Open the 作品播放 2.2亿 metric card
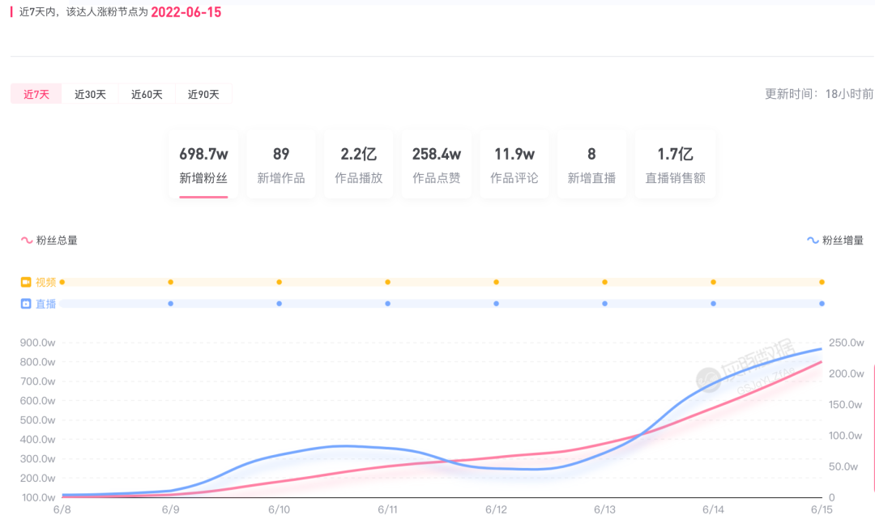 (358, 164)
